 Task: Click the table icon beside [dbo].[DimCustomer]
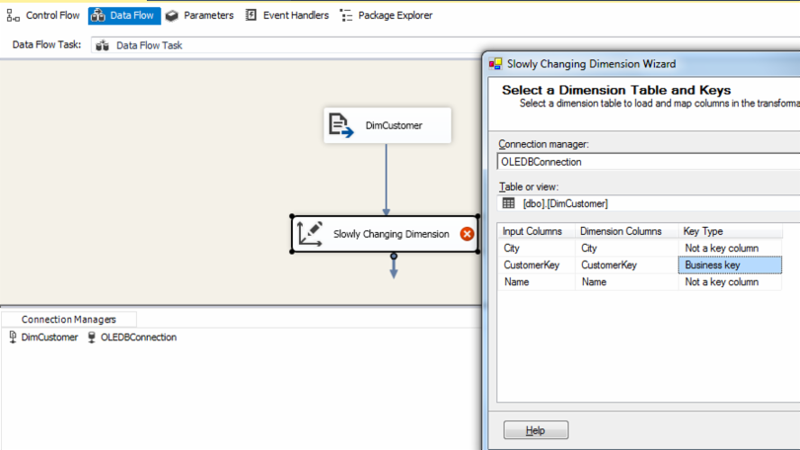[509, 203]
